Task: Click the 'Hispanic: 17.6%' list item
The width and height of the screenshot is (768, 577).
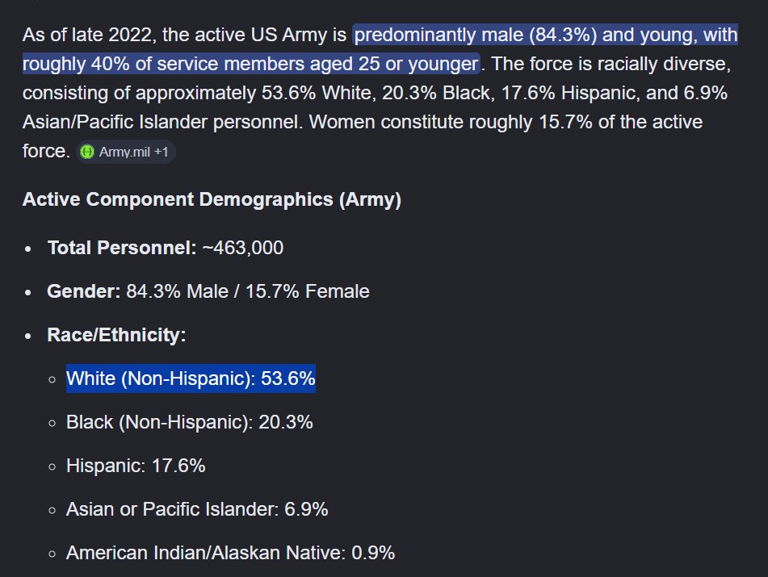Action: click(136, 466)
